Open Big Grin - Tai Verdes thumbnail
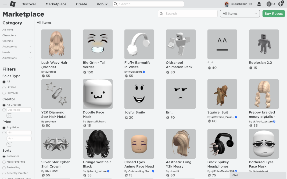This screenshot has height=179, width=287. [98, 44]
